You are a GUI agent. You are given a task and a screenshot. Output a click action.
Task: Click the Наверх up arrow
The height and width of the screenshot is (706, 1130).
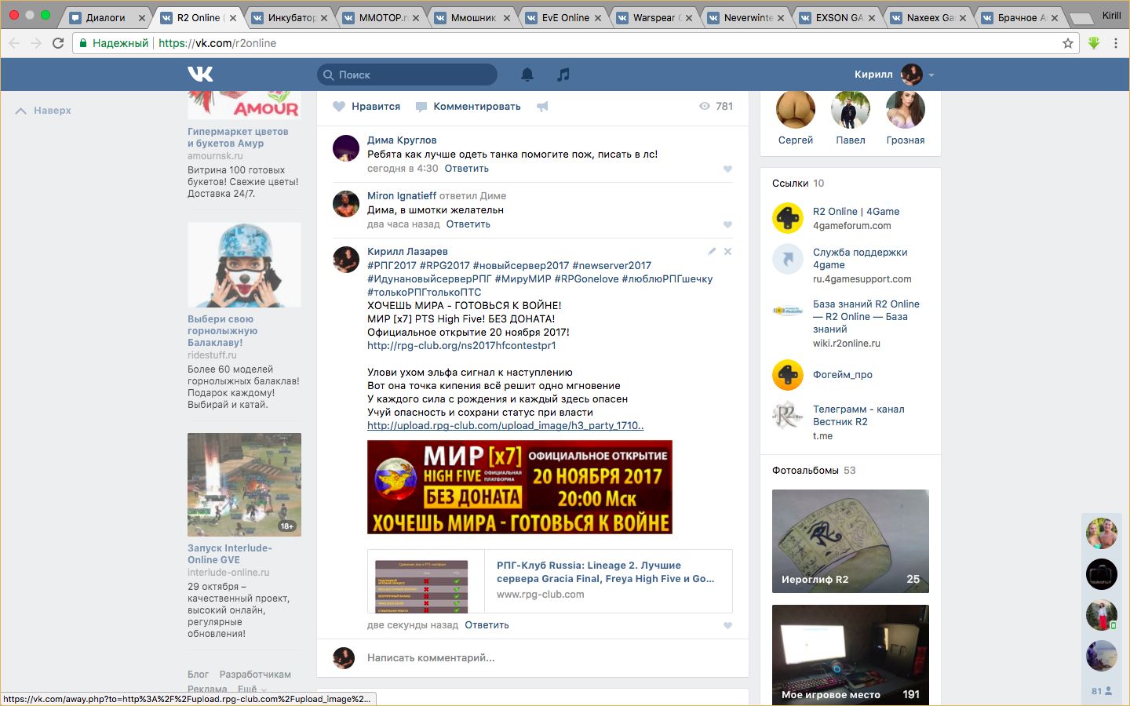(21, 111)
